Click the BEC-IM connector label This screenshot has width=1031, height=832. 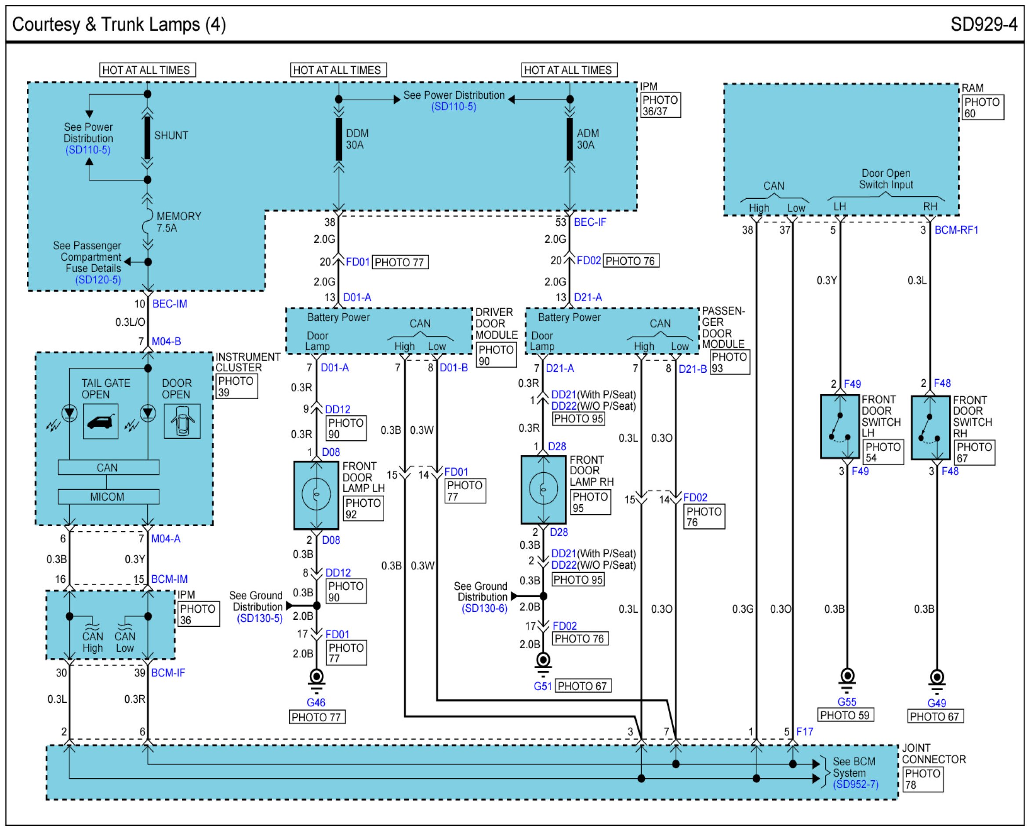pos(170,304)
